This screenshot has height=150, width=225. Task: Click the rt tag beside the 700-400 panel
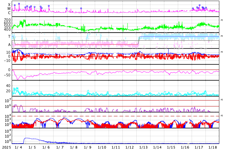pos(221,20)
